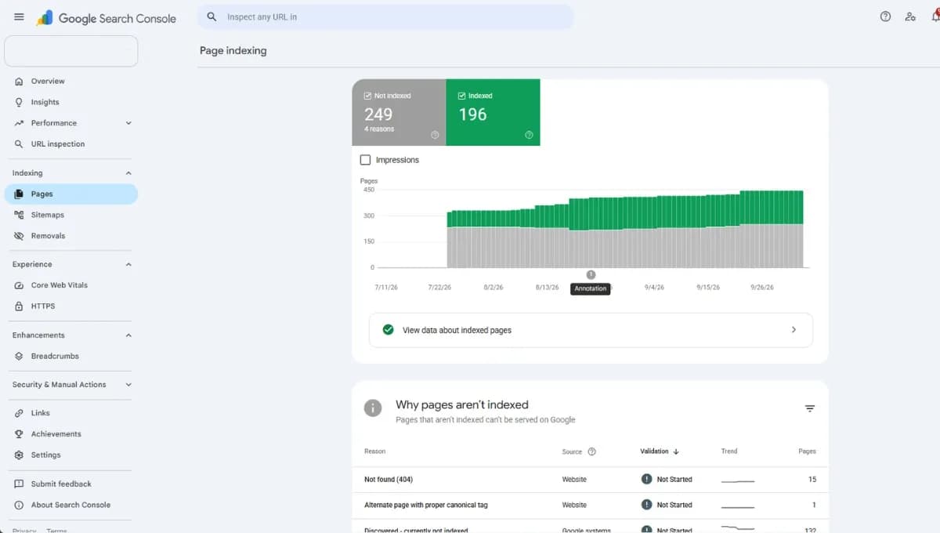Click the Submit feedback icon

[19, 484]
